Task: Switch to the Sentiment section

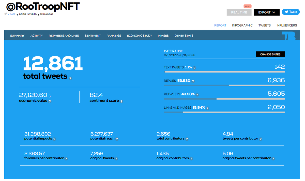Action: (93, 36)
